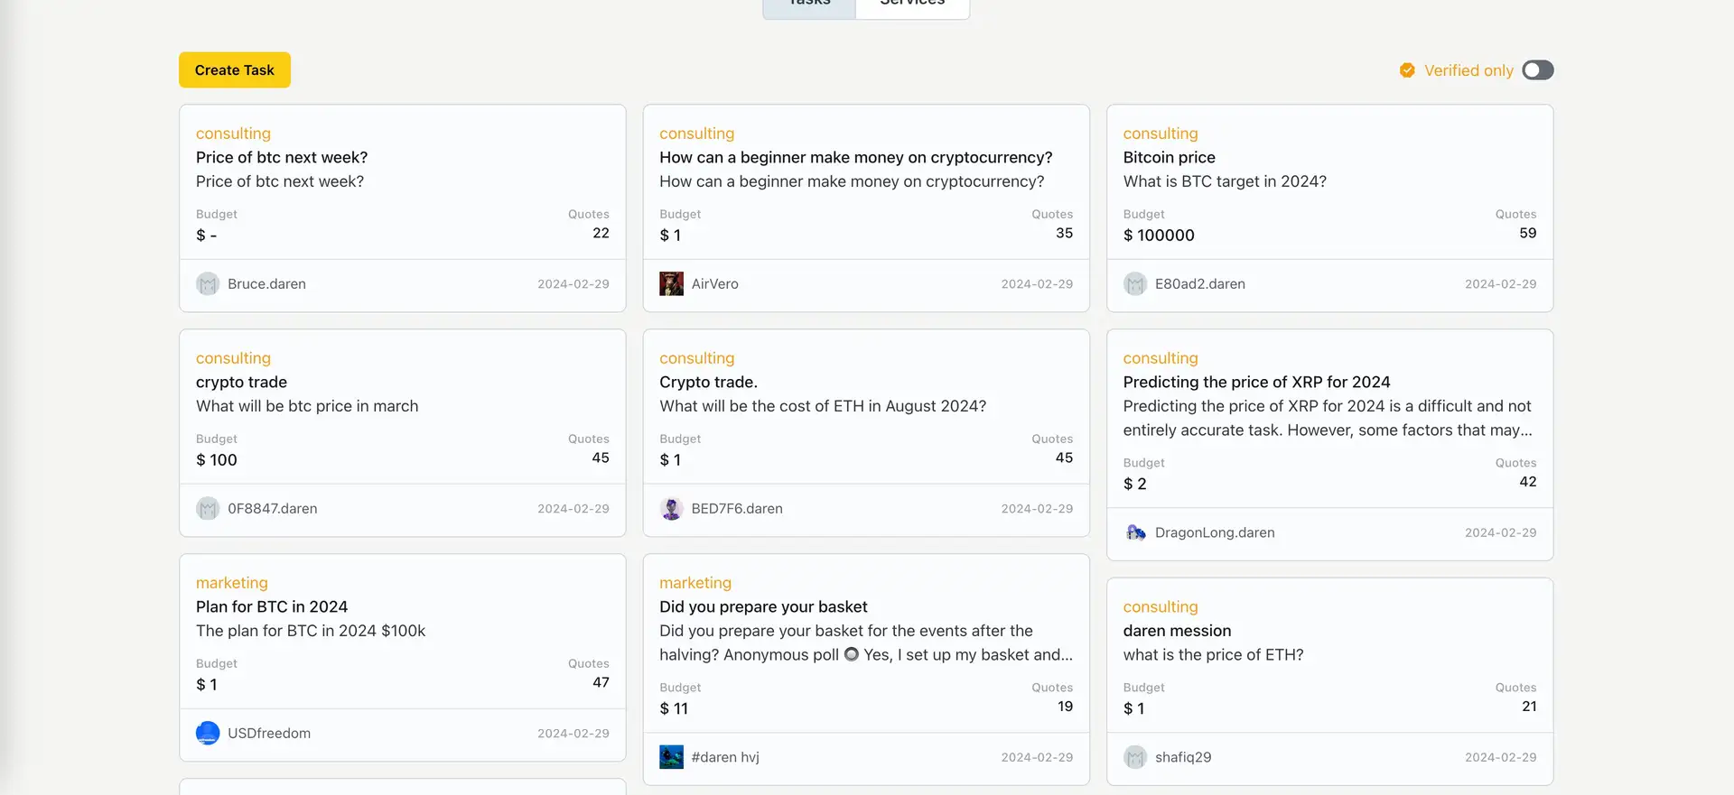Open the "Plan for BTC in 2024" task
The image size is (1734, 795).
click(x=272, y=607)
